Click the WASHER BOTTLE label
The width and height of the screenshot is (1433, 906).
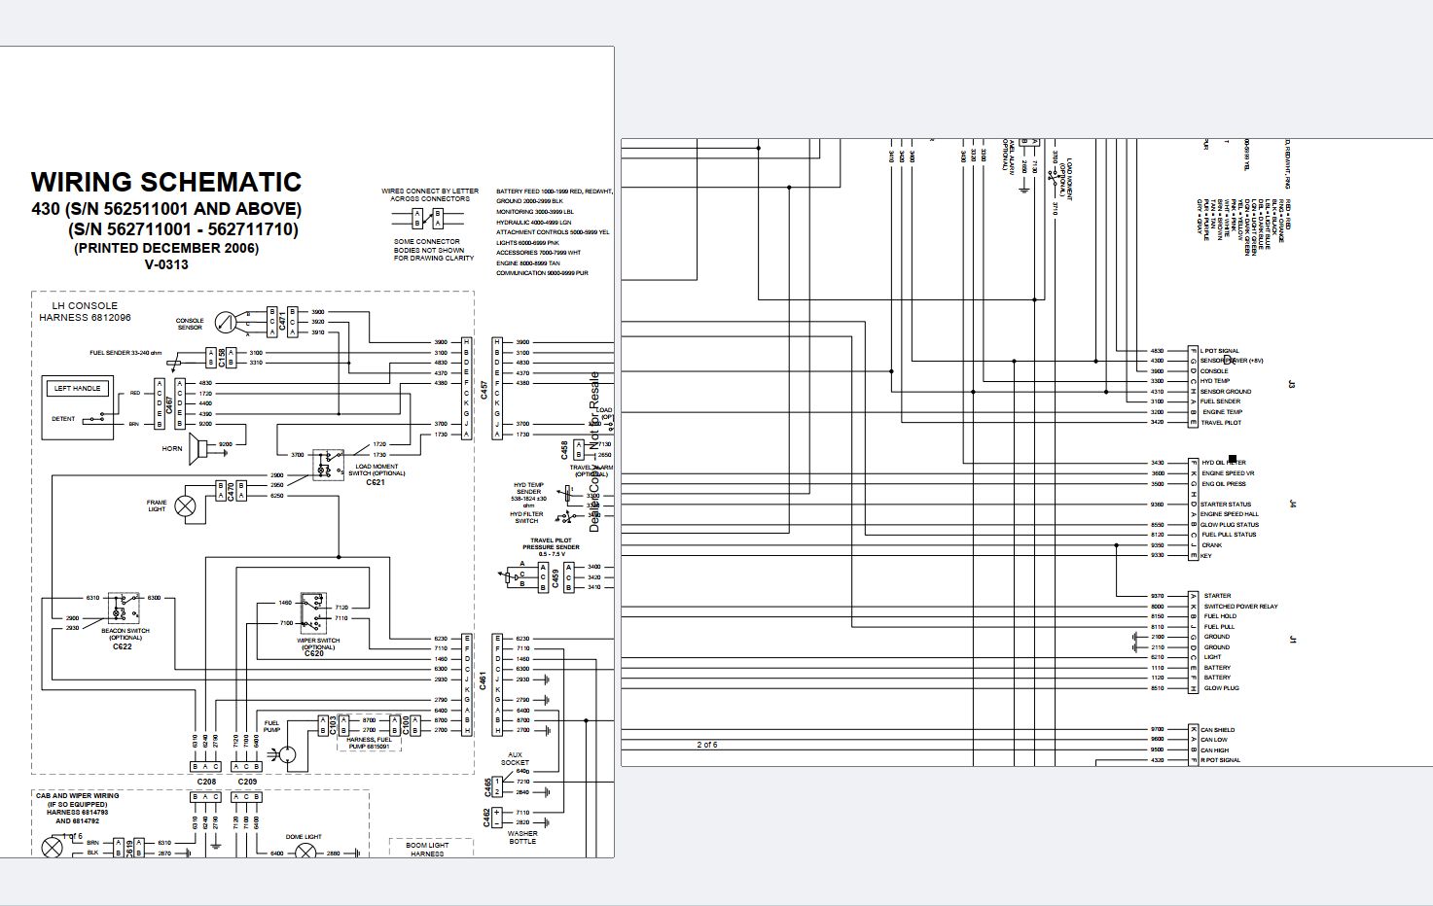point(522,837)
